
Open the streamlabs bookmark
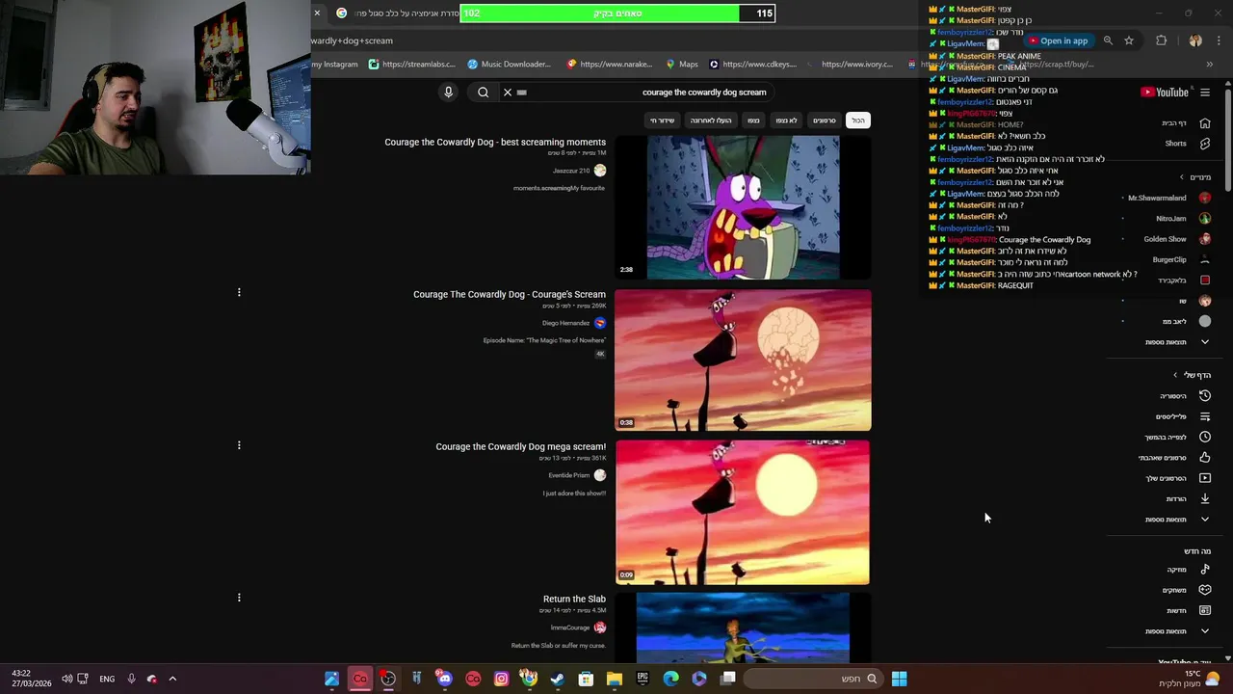(x=412, y=65)
